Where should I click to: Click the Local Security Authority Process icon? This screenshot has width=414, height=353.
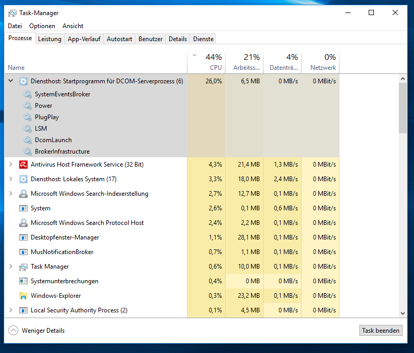23,310
